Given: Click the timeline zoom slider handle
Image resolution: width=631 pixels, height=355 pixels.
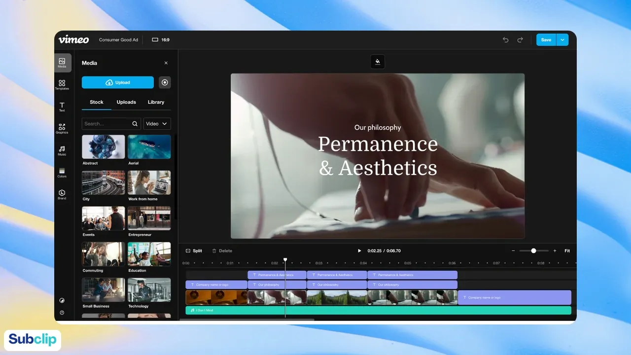Looking at the screenshot, I should [x=533, y=251].
